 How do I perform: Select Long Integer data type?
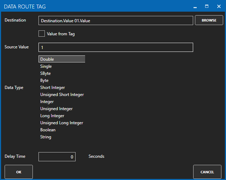click(x=52, y=116)
